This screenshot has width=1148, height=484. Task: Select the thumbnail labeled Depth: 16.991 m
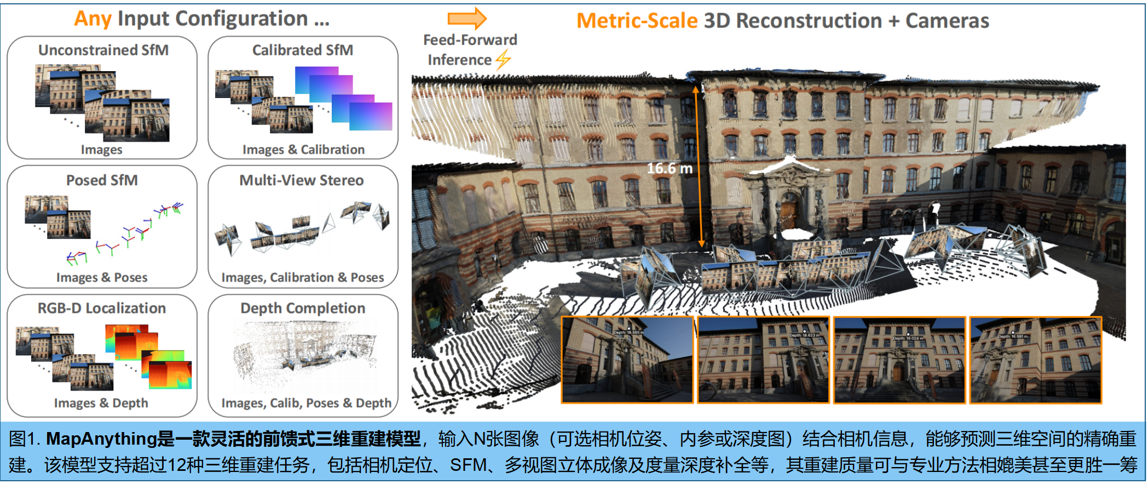point(1036,360)
